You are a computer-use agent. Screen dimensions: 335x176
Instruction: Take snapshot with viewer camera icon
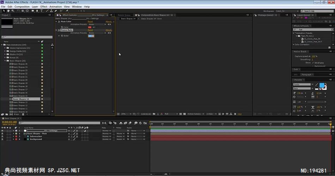coord(154,114)
